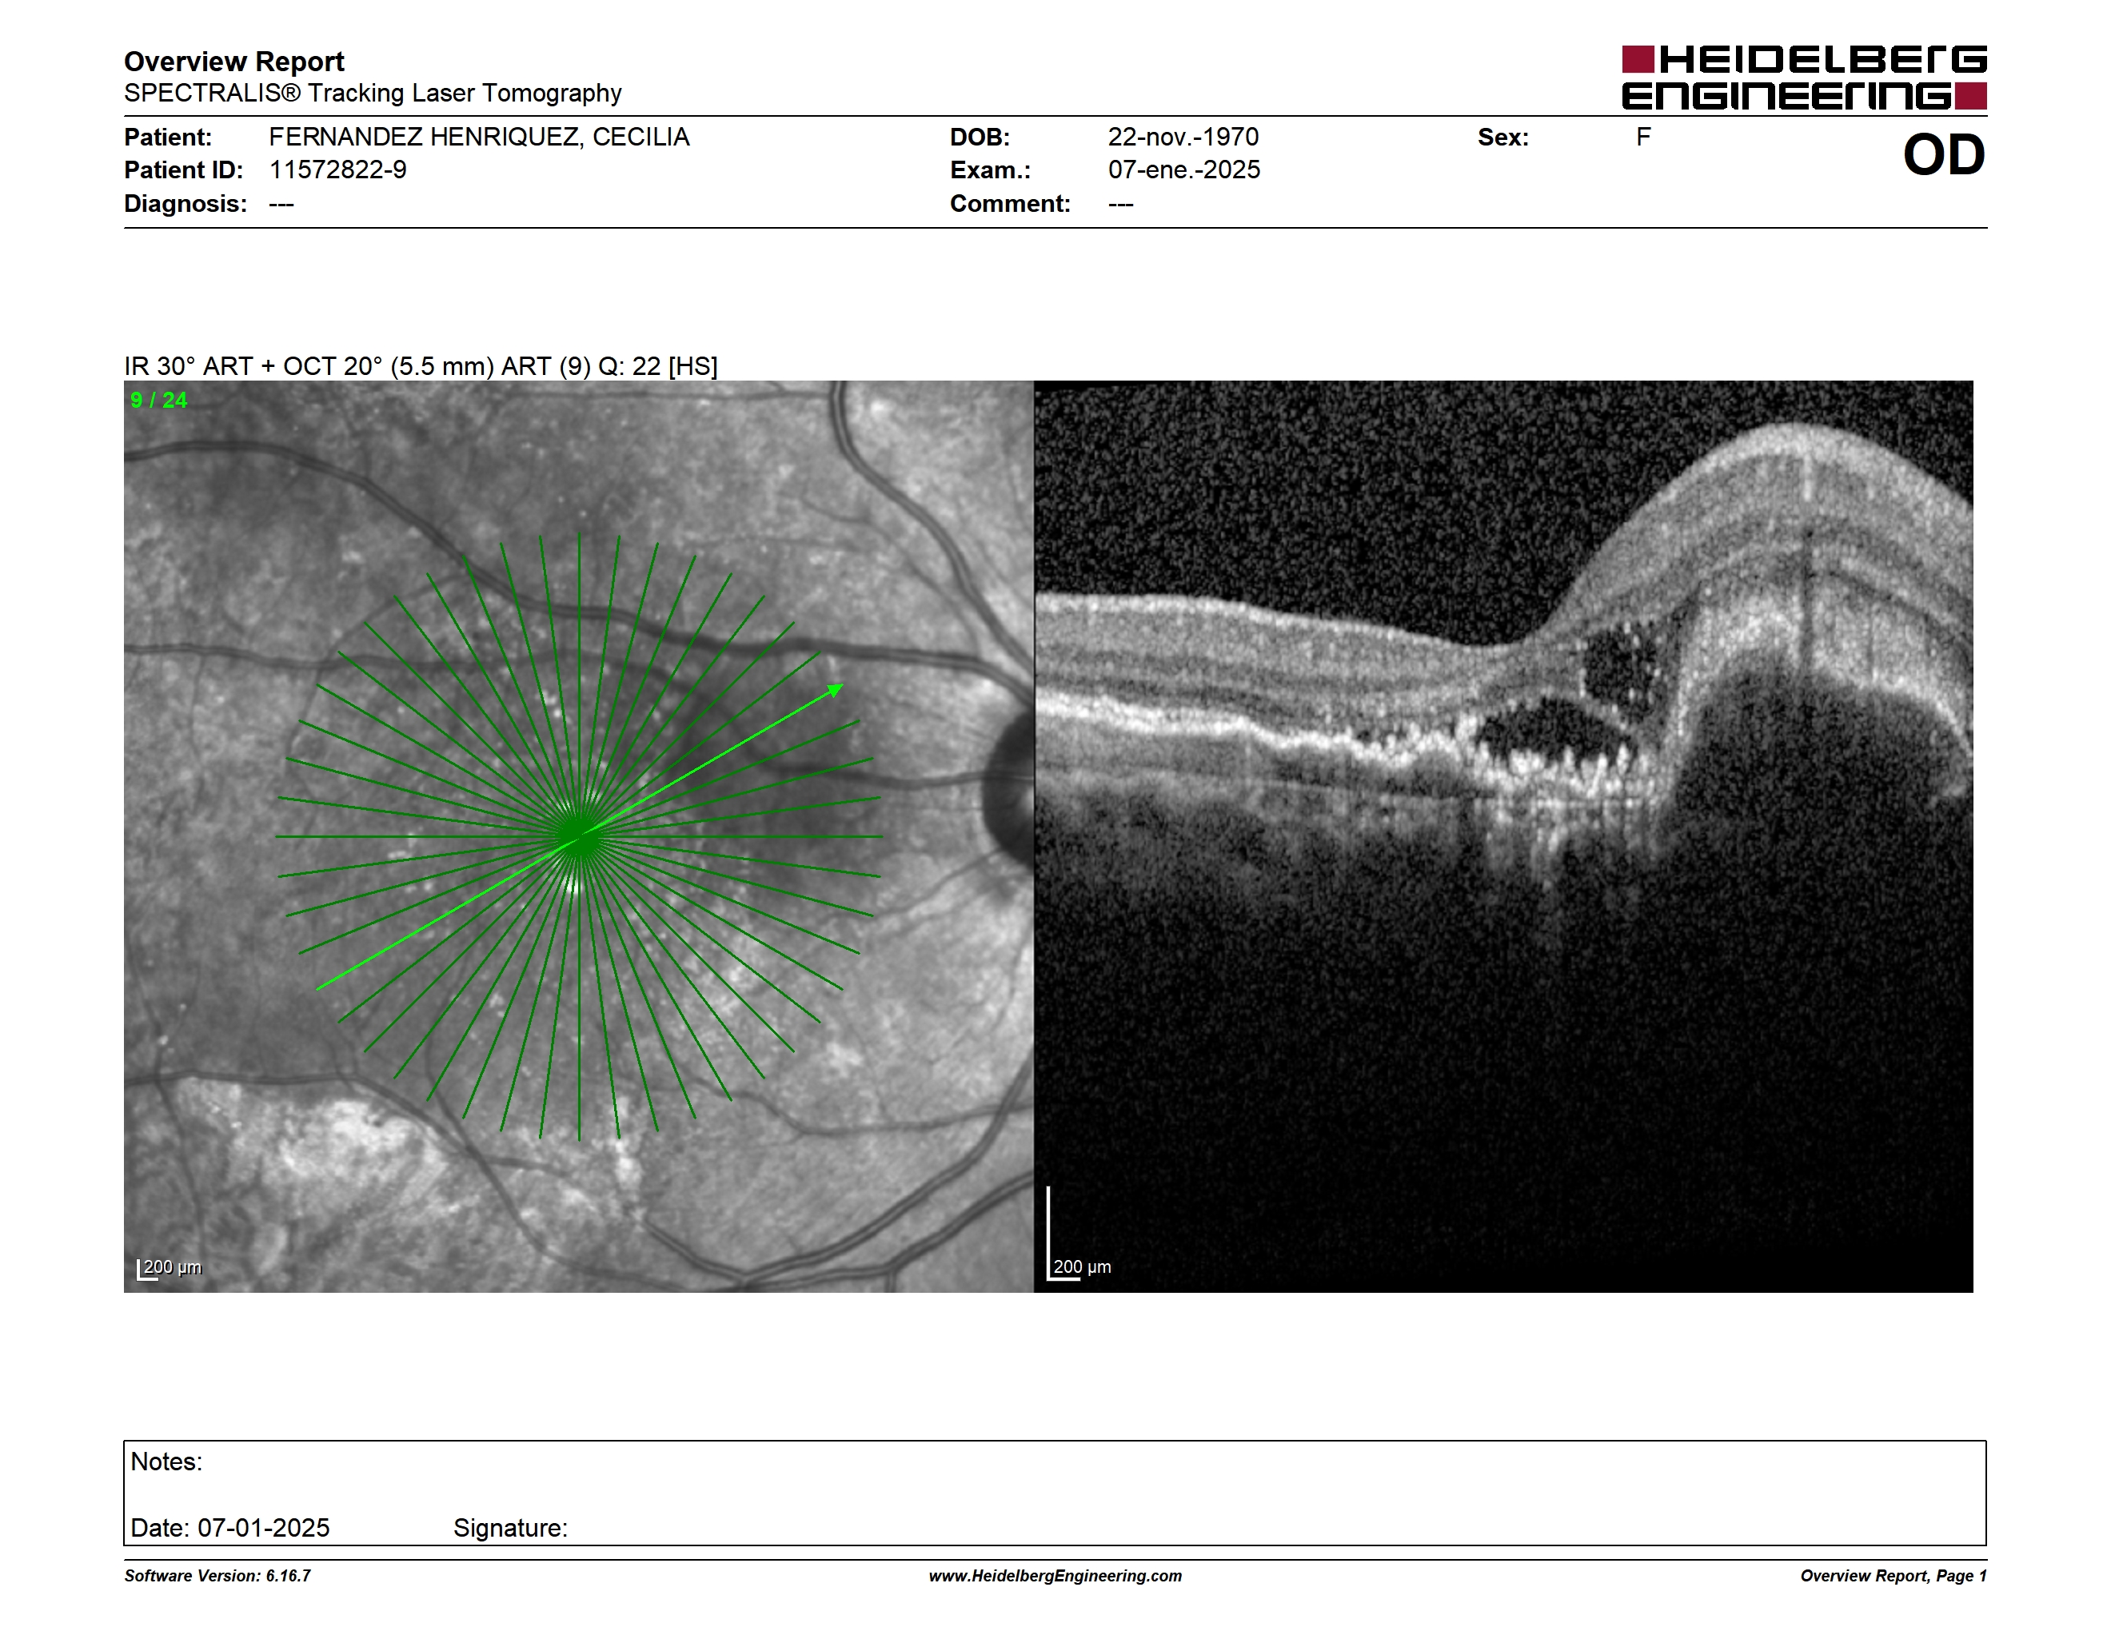2111x1631 pixels.
Task: Click the infrared fundus image
Action: pos(579,835)
